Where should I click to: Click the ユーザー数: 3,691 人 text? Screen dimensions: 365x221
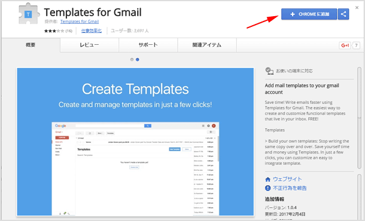coord(129,30)
